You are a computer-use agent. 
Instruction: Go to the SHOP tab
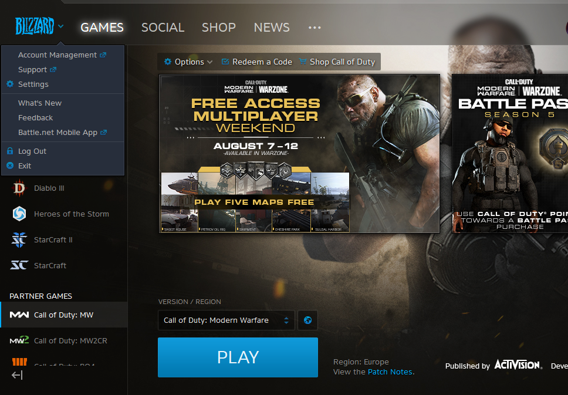point(219,28)
